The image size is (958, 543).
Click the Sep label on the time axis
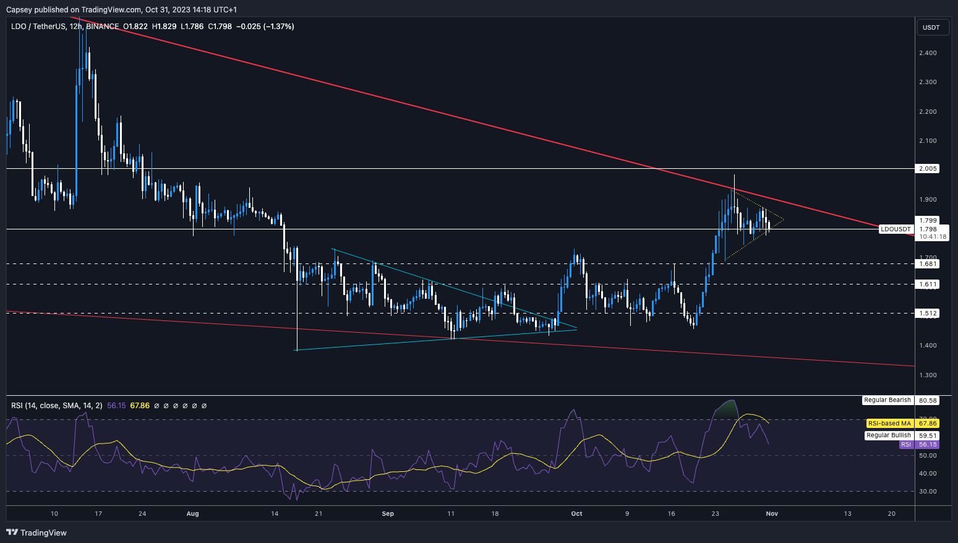[x=388, y=513]
